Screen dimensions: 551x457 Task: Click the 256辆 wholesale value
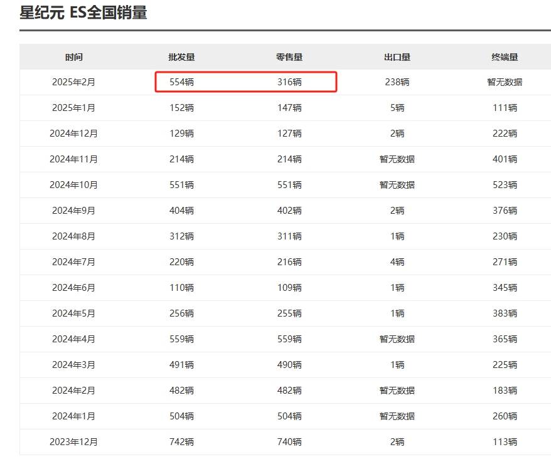(x=181, y=313)
